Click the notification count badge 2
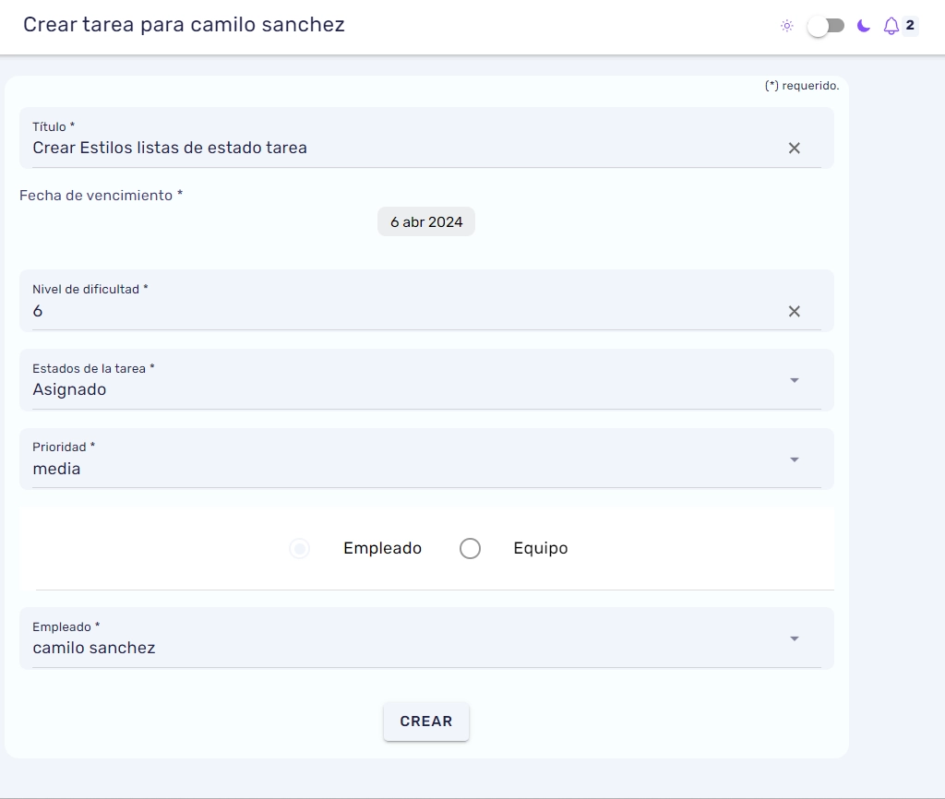This screenshot has height=799, width=945. pyautogui.click(x=910, y=25)
